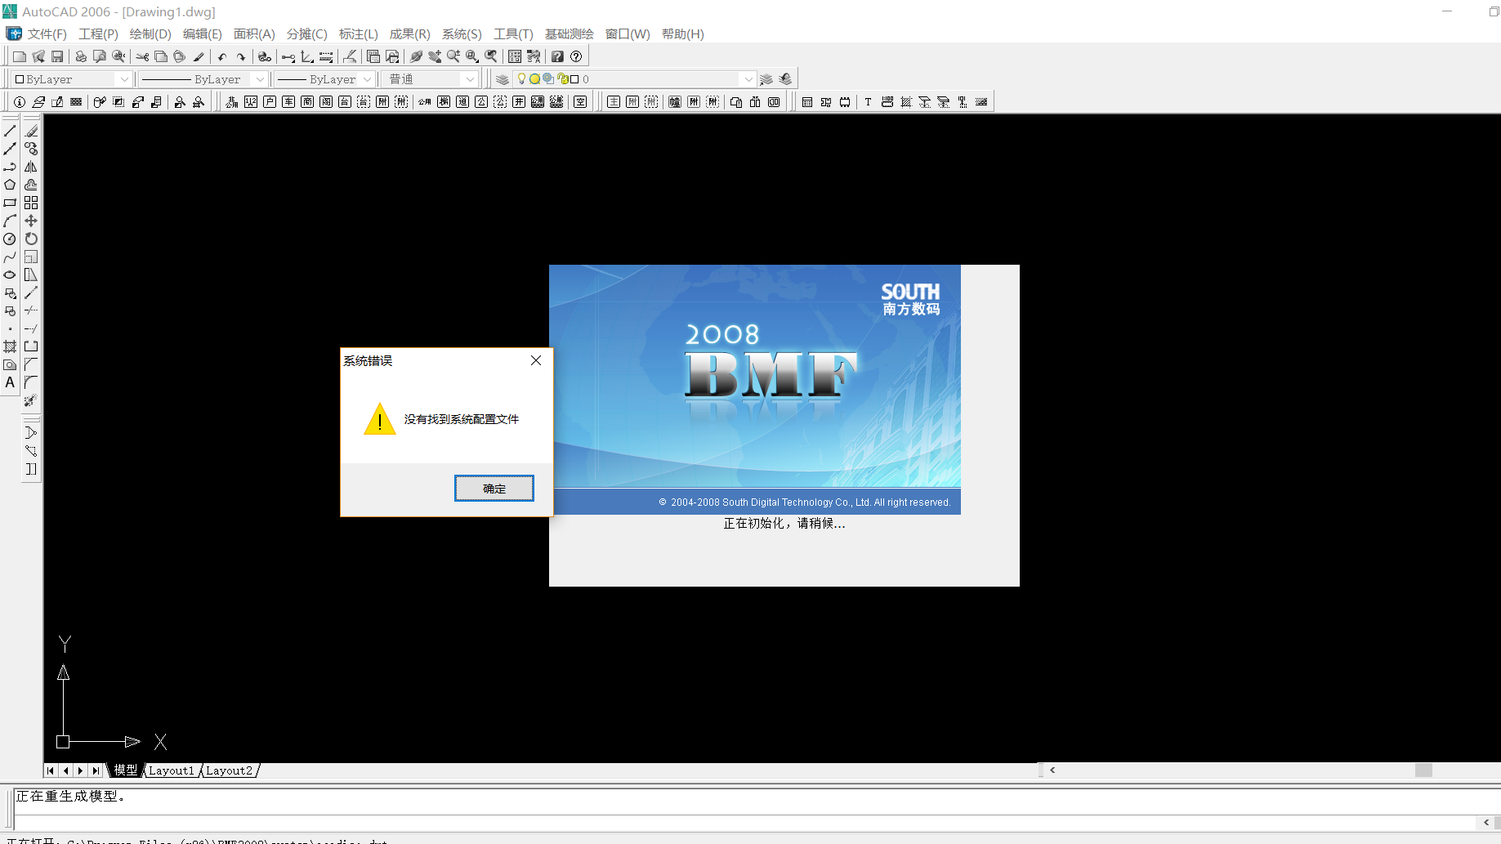Image resolution: width=1501 pixels, height=844 pixels.
Task: Select the Fillet tool in the modify toolbar
Action: 31,382
